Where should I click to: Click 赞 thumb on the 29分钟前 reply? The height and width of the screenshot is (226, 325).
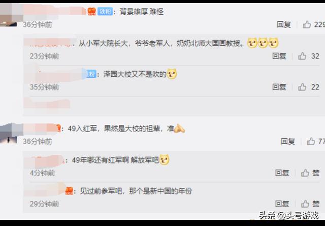click(305, 204)
